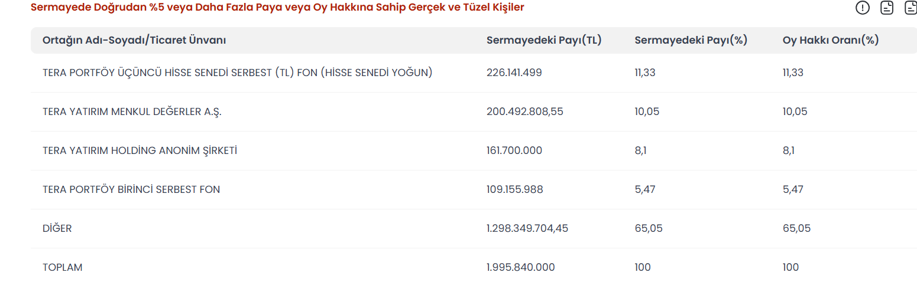
Task: Select the Tera Portföy Birinci Serbest Fon row
Action: 131,189
